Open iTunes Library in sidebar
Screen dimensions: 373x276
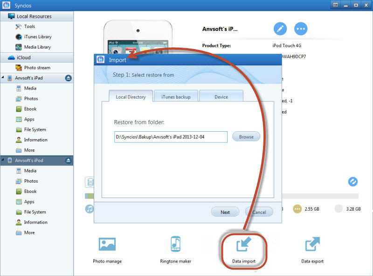point(34,37)
